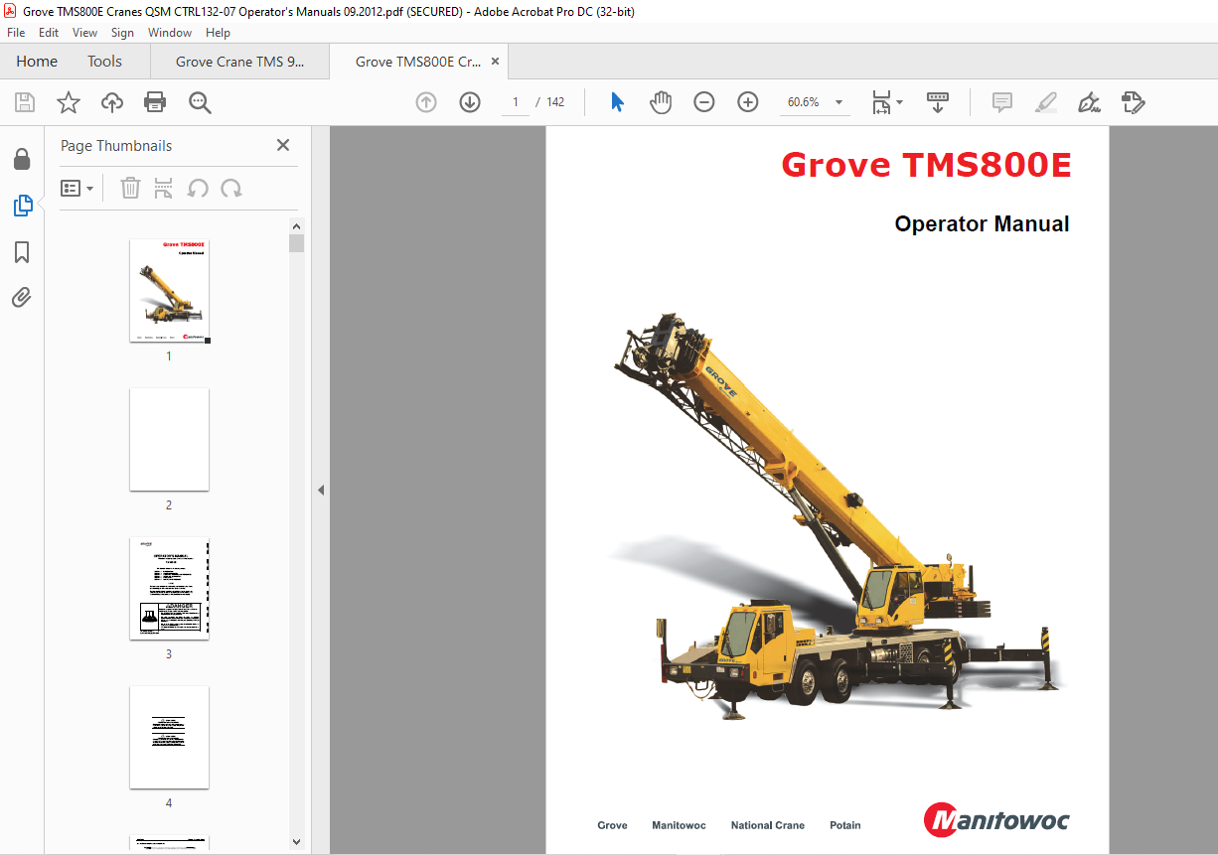Open the View menu

(85, 33)
